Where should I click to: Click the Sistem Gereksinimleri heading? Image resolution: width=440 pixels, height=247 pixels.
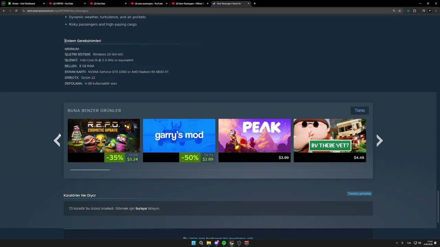[83, 41]
